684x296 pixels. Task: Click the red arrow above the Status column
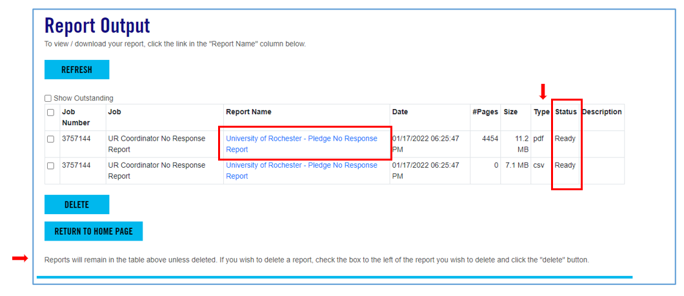[x=543, y=92]
